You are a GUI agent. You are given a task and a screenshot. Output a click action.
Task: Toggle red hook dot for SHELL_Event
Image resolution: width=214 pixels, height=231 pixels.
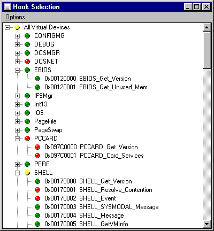(37, 198)
